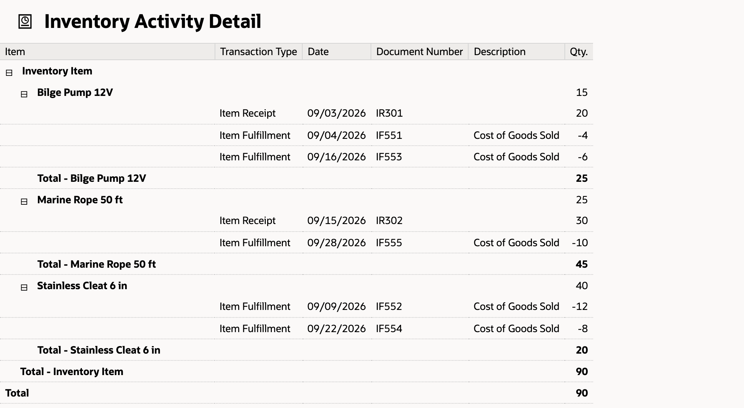Click the Total - Stainless Cleat 6 in label
Screen dimensions: 744x408
pyautogui.click(x=99, y=350)
